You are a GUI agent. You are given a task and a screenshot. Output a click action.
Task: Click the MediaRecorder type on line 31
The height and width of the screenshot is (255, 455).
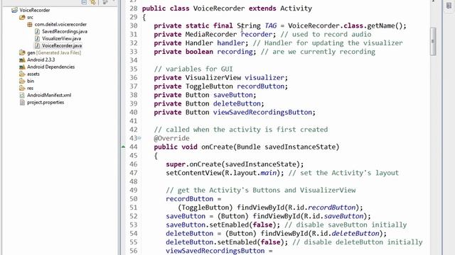click(x=211, y=35)
